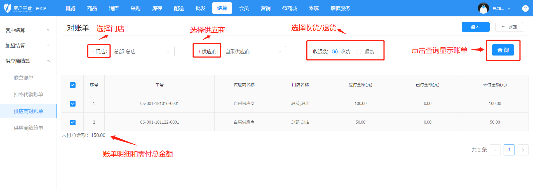Click the help question mark icon
533x190 pixels.
pos(525,8)
